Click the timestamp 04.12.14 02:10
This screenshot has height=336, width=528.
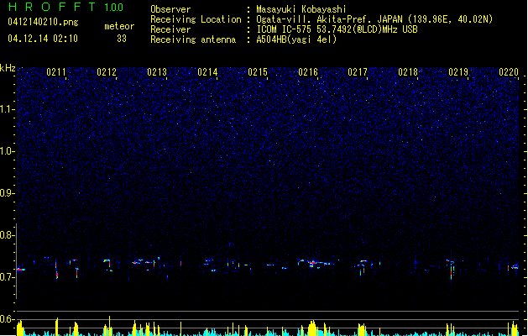[43, 39]
